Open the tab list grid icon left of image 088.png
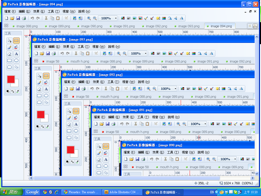 [6, 26]
